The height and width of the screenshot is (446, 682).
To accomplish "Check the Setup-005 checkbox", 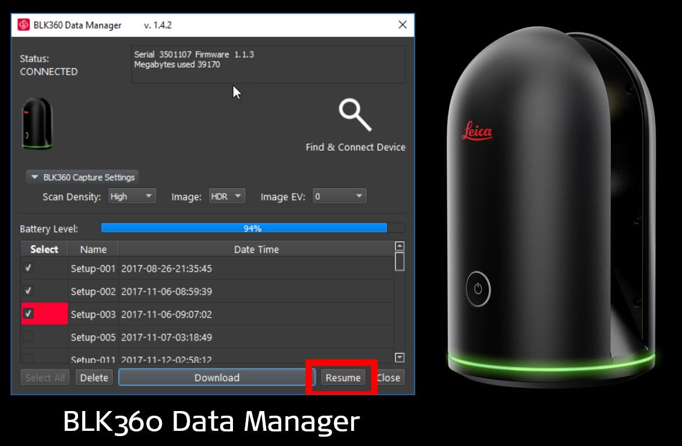I will pyautogui.click(x=29, y=336).
